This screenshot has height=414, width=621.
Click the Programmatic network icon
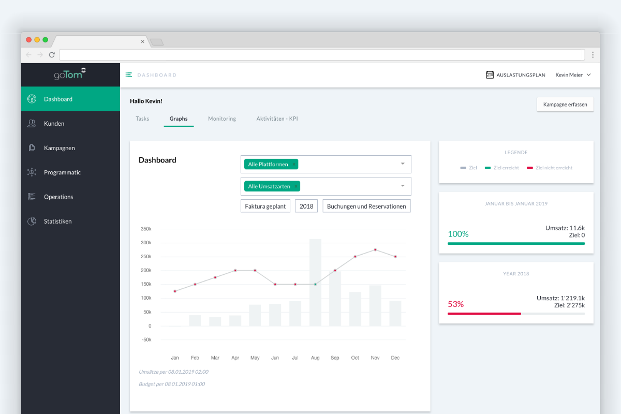pos(32,172)
